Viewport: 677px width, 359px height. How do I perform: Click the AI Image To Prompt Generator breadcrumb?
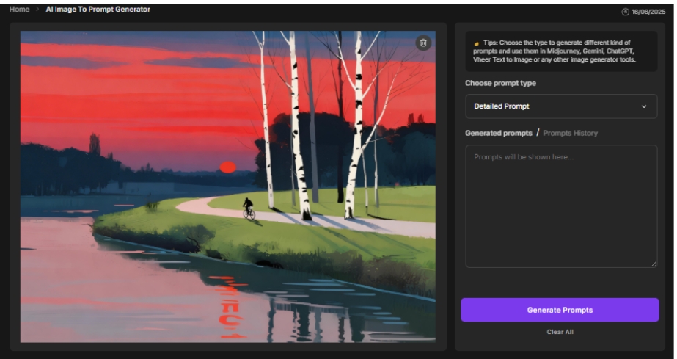click(98, 10)
